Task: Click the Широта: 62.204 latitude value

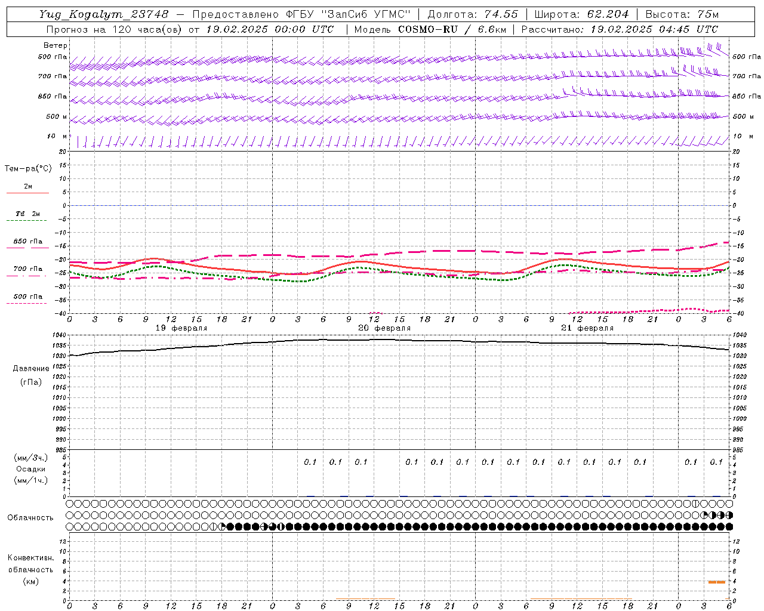Action: (x=581, y=14)
